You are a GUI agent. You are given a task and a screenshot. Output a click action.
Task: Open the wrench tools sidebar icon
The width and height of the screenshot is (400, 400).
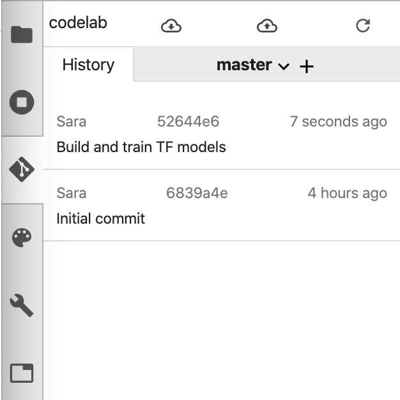[22, 306]
